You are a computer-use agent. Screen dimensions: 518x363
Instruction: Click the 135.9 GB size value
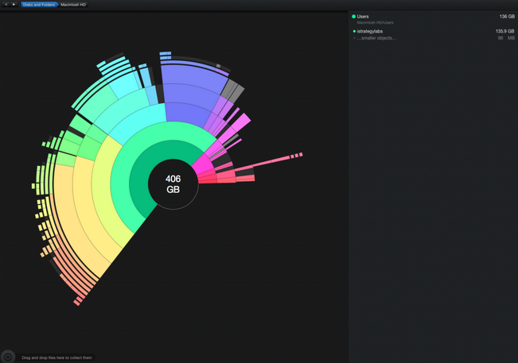click(x=504, y=31)
